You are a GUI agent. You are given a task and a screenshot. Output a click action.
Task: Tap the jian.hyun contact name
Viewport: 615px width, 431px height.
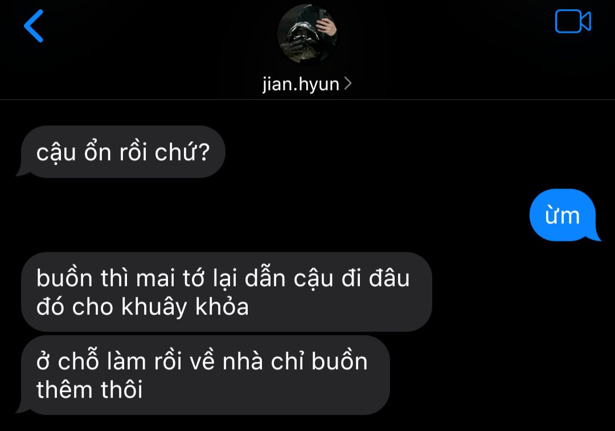[301, 84]
